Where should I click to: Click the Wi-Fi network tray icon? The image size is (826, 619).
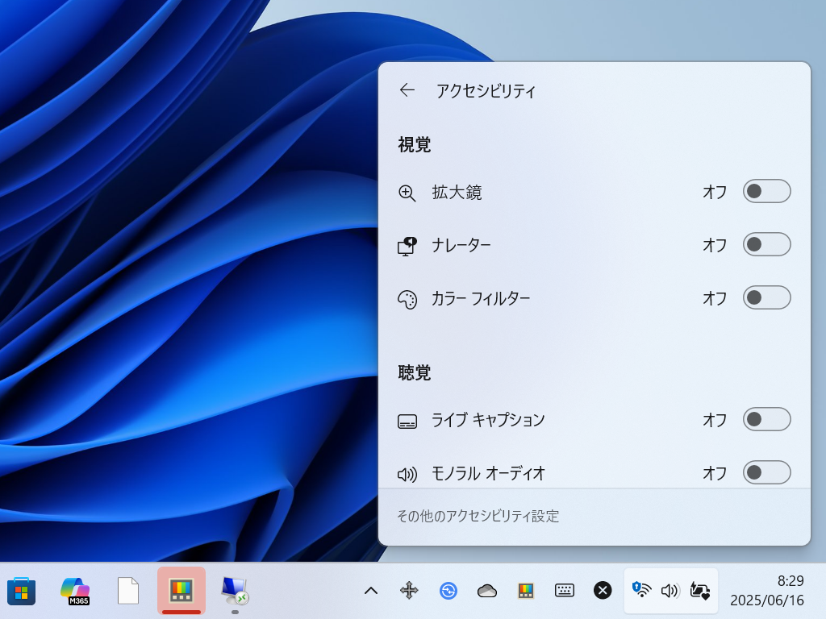641,591
